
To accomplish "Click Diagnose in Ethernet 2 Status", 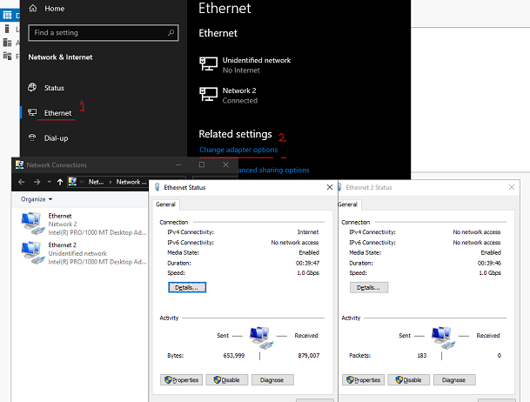I will pos(454,379).
